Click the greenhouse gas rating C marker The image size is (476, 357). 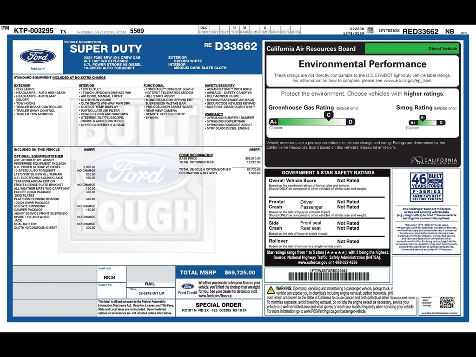[x=329, y=115]
